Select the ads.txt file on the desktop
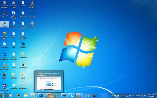Image resolution: width=157 pixels, height=98 pixels. click(x=23, y=4)
